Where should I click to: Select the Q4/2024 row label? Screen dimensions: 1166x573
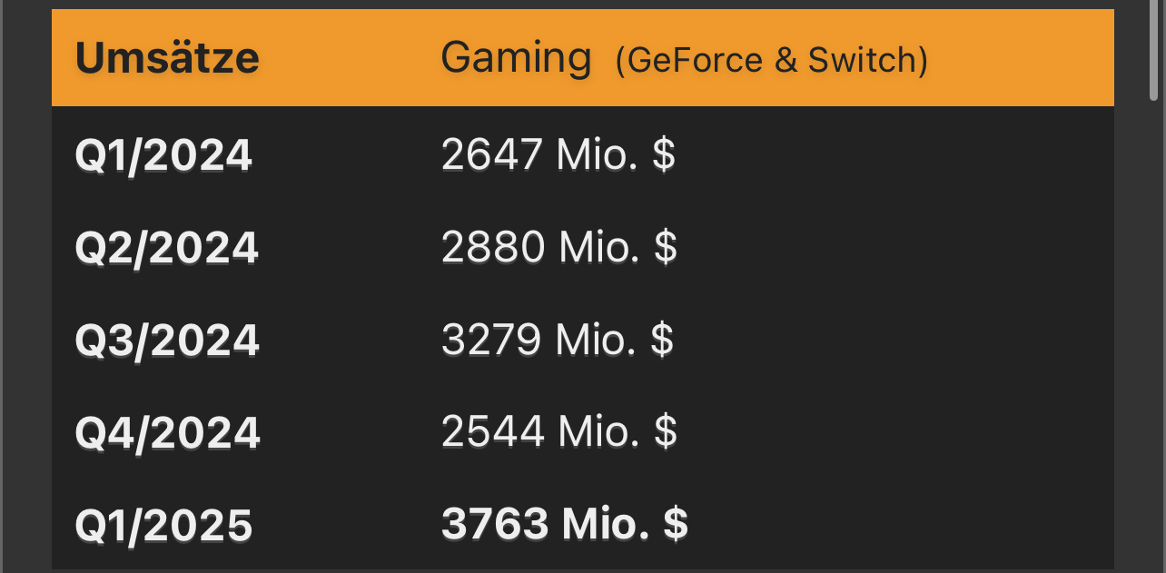coord(167,433)
